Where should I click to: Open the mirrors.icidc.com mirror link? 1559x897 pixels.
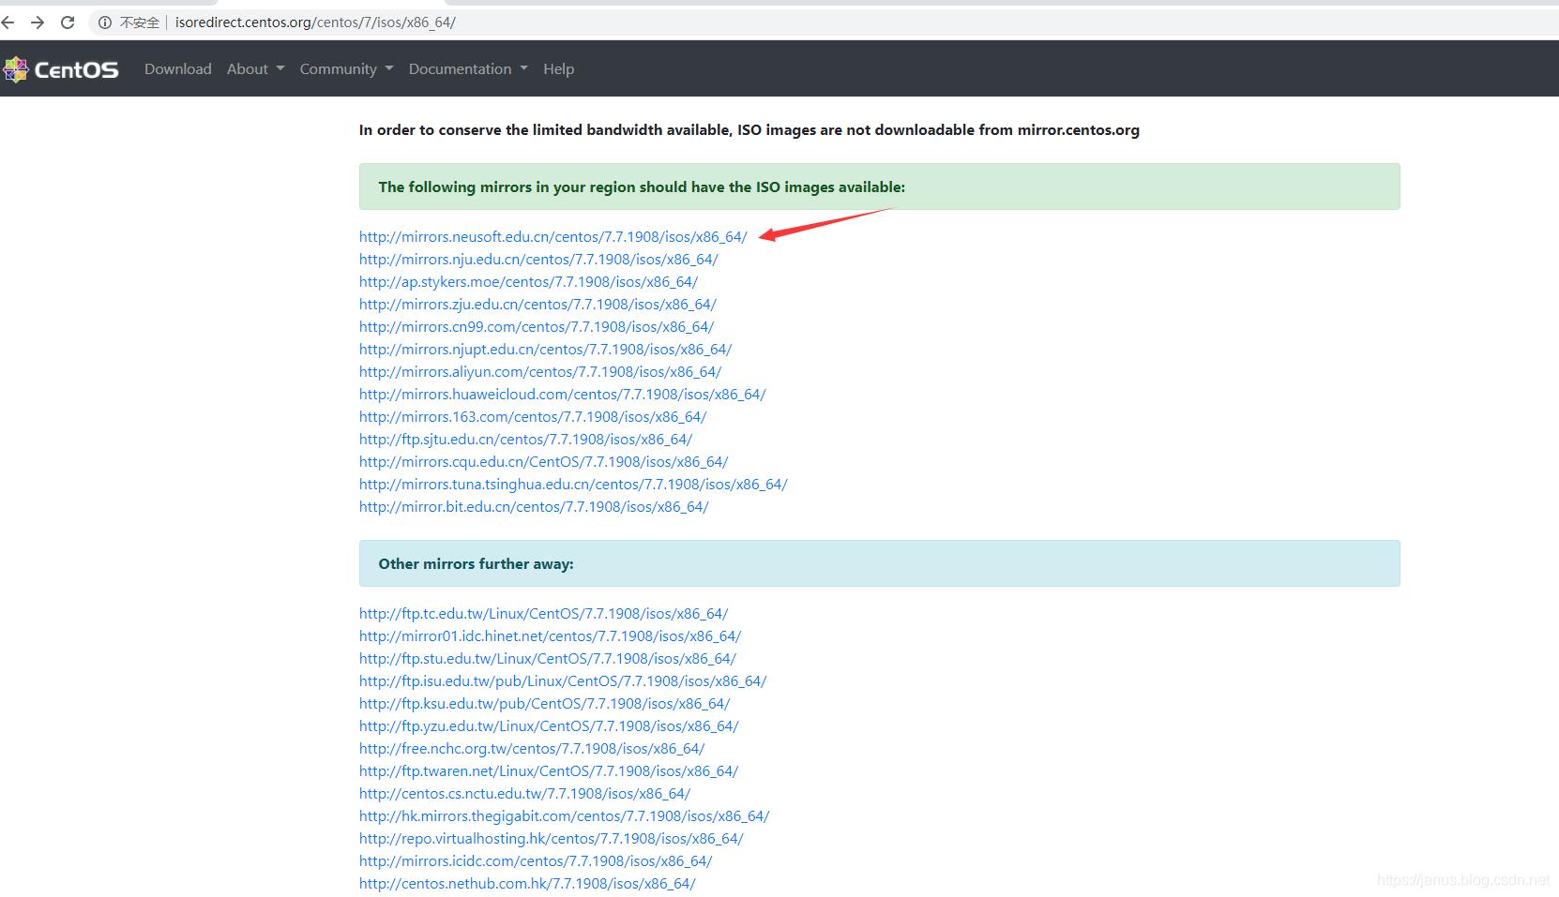pos(536,861)
